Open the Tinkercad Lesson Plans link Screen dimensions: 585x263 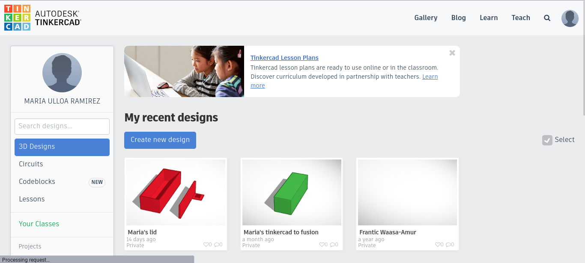coord(284,58)
